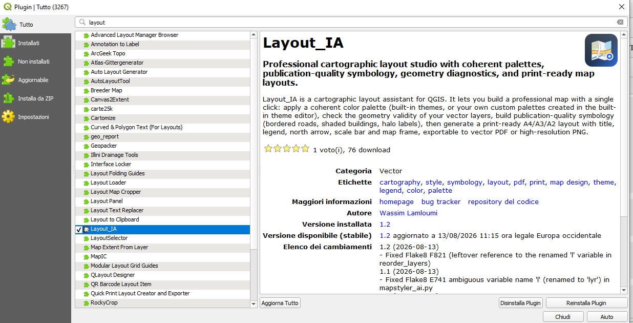Click the Atlas-Gittergenerator plugin icon
Screen dimensions: 633x323
click(86, 63)
